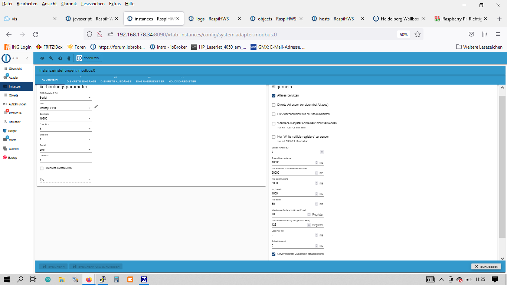
Task: Click stepper arrows of Datenabfrageintervall field
Action: coord(316,163)
